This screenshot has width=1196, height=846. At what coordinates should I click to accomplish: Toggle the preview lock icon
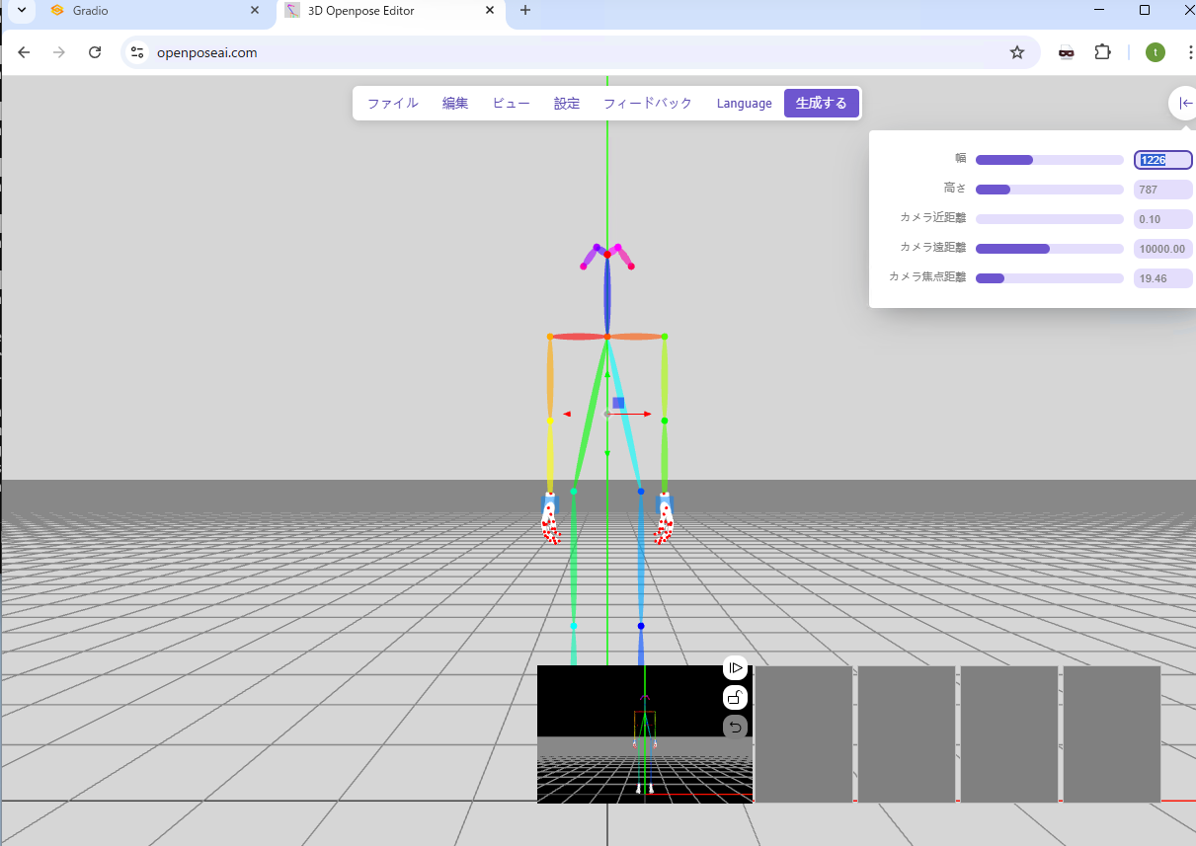coord(735,698)
